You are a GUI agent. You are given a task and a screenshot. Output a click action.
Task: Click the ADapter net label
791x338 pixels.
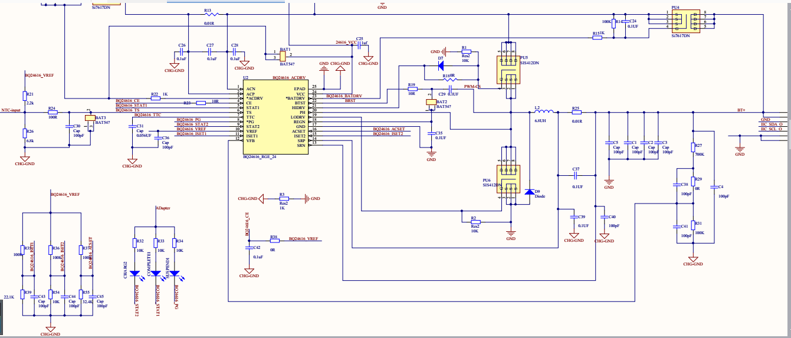point(163,209)
